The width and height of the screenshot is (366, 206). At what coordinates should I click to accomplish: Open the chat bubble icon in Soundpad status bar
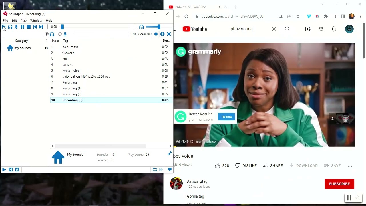pos(170,170)
